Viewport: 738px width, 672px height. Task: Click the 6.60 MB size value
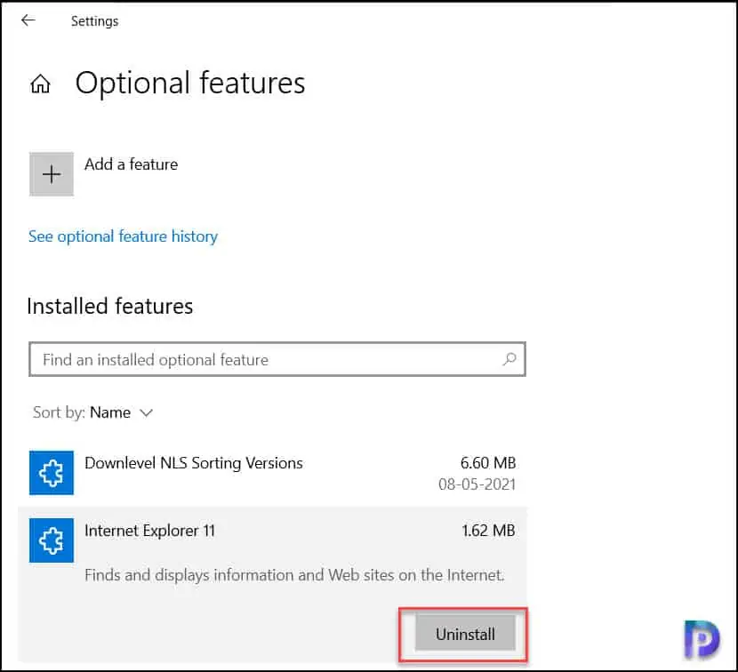click(x=488, y=463)
